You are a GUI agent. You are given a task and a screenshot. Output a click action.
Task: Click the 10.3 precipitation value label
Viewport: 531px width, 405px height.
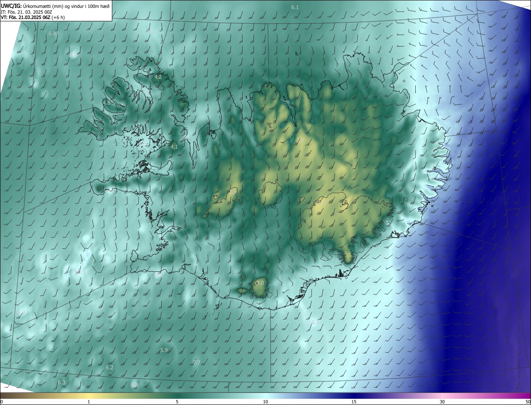click(x=314, y=322)
